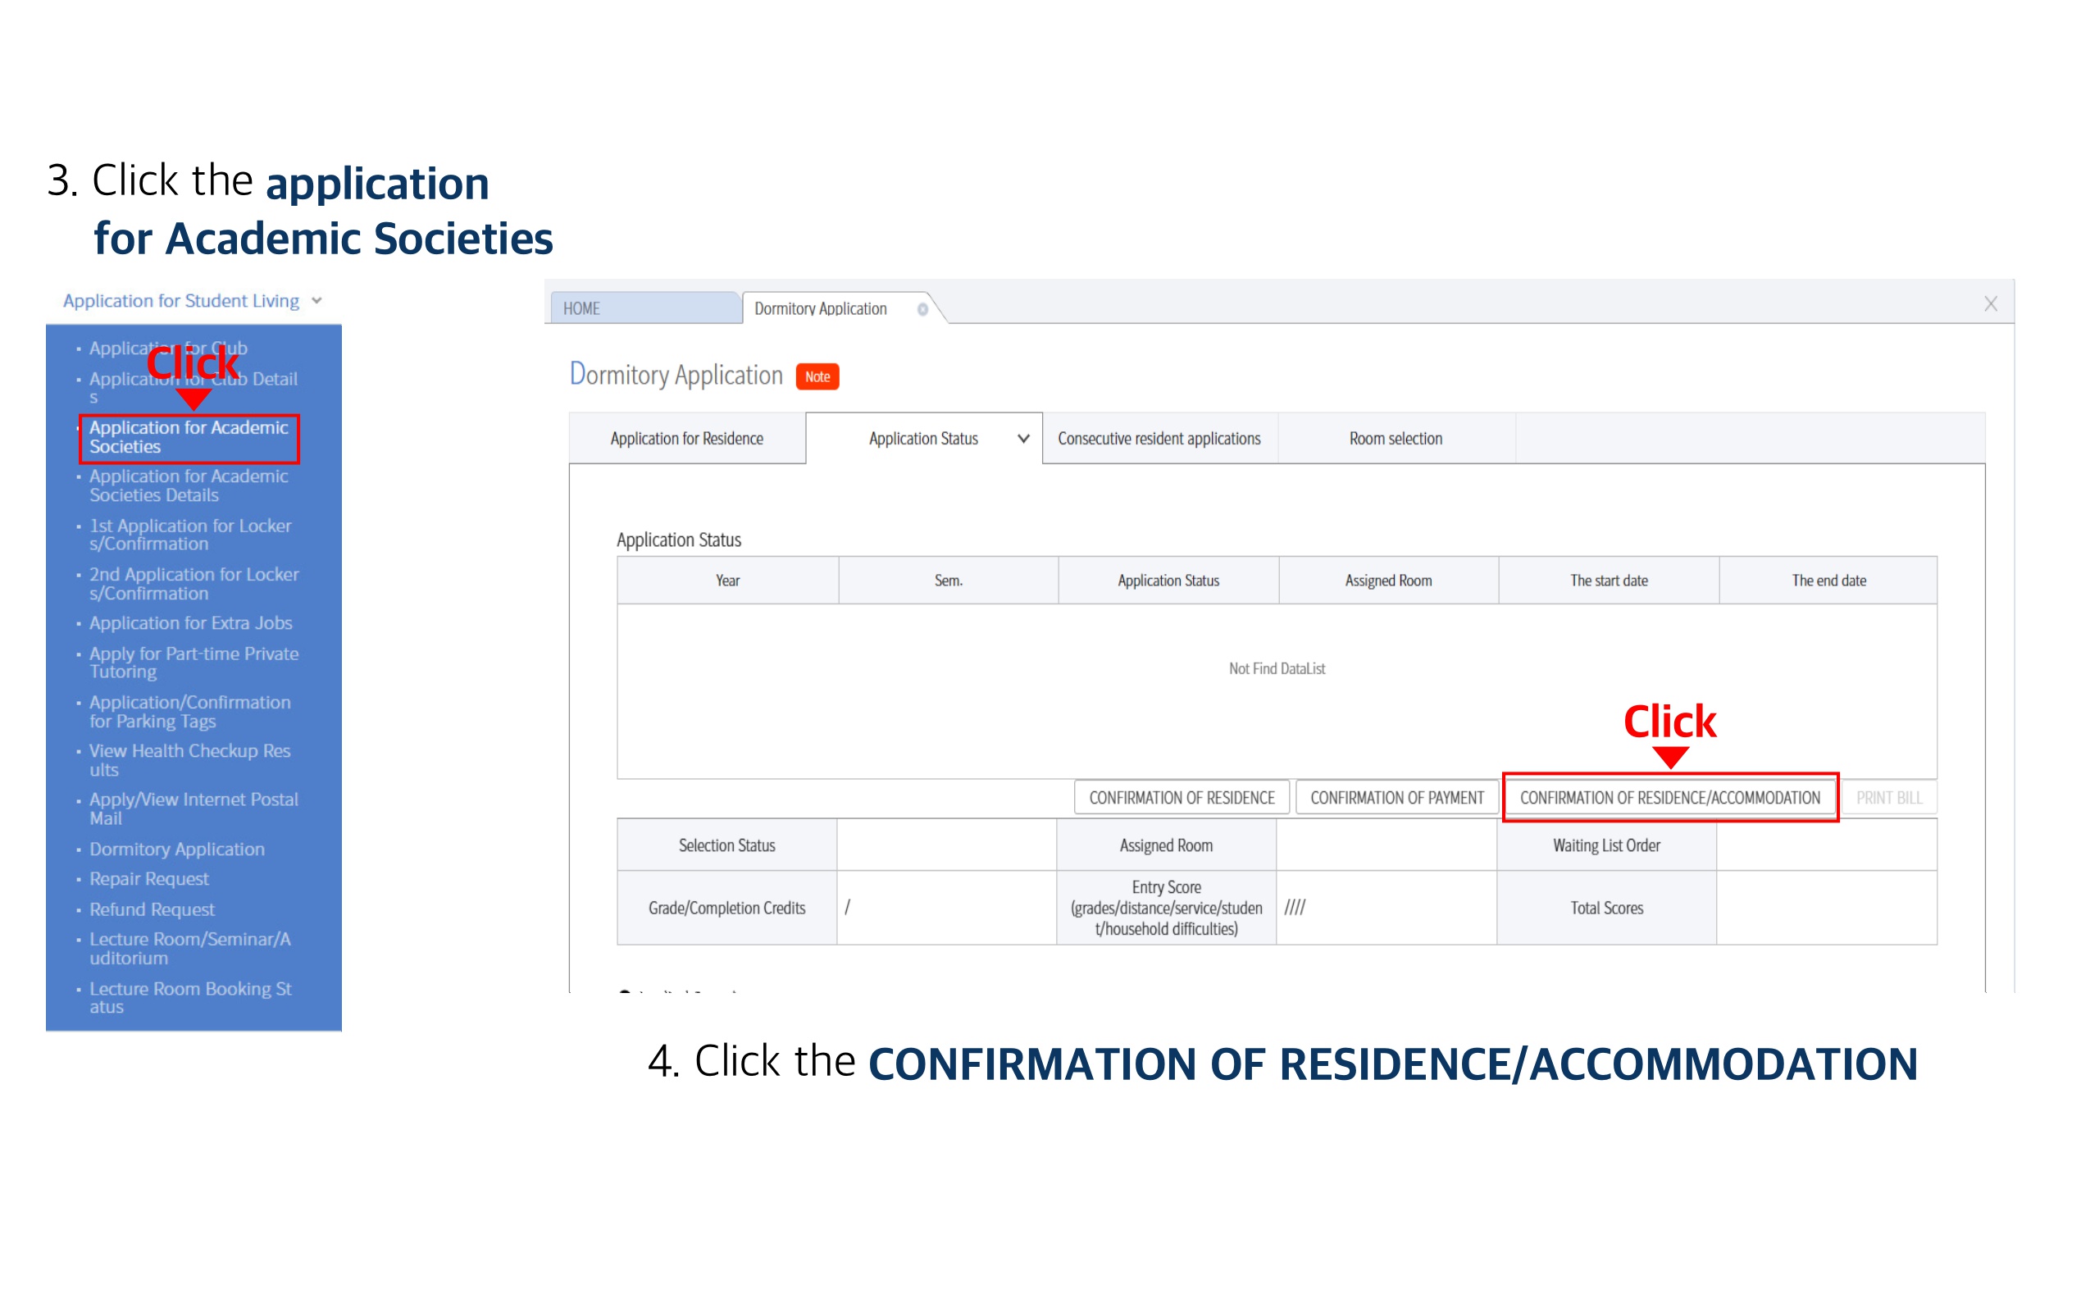Viewport: 2099px width, 1312px height.
Task: Open the orange Note badge
Action: click(817, 376)
